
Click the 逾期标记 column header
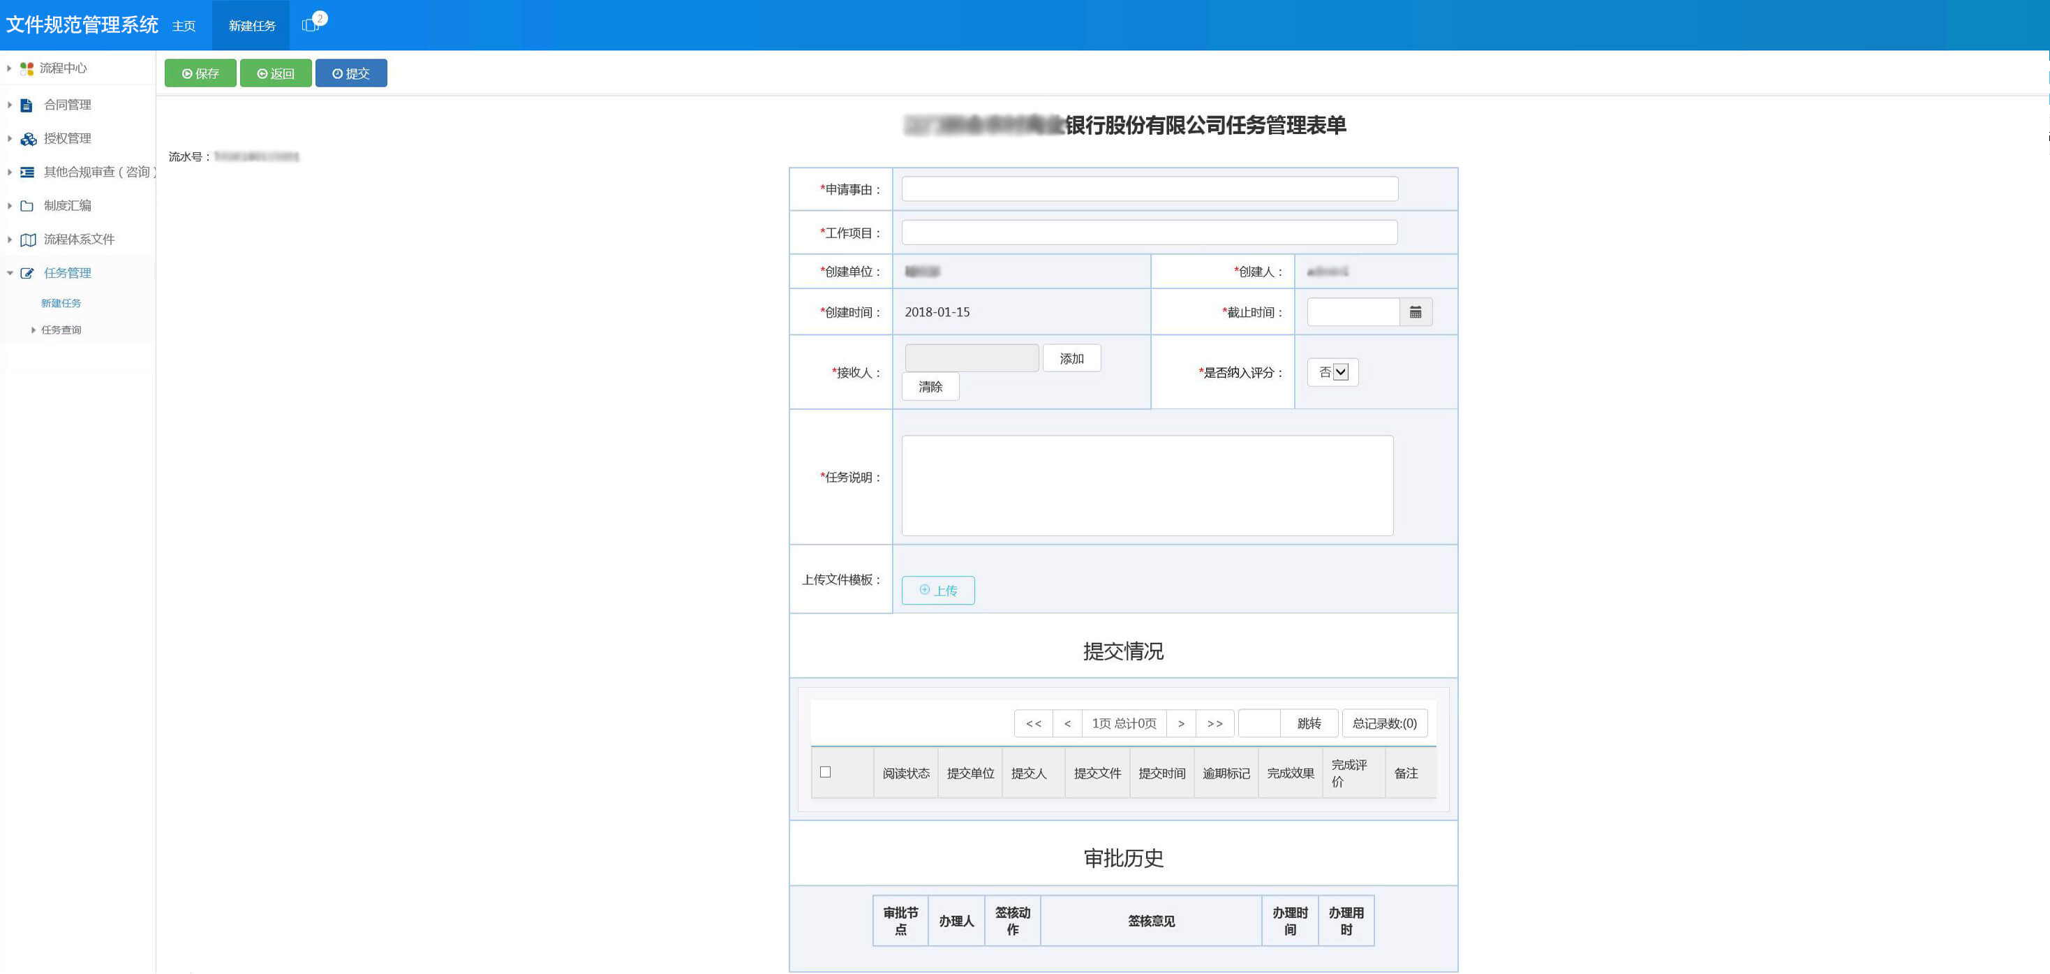tap(1226, 774)
